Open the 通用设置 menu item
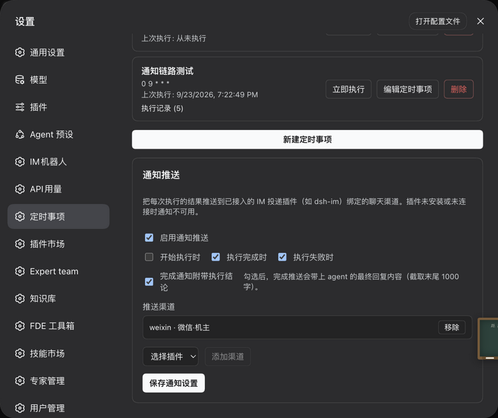This screenshot has width=498, height=418. click(x=59, y=52)
